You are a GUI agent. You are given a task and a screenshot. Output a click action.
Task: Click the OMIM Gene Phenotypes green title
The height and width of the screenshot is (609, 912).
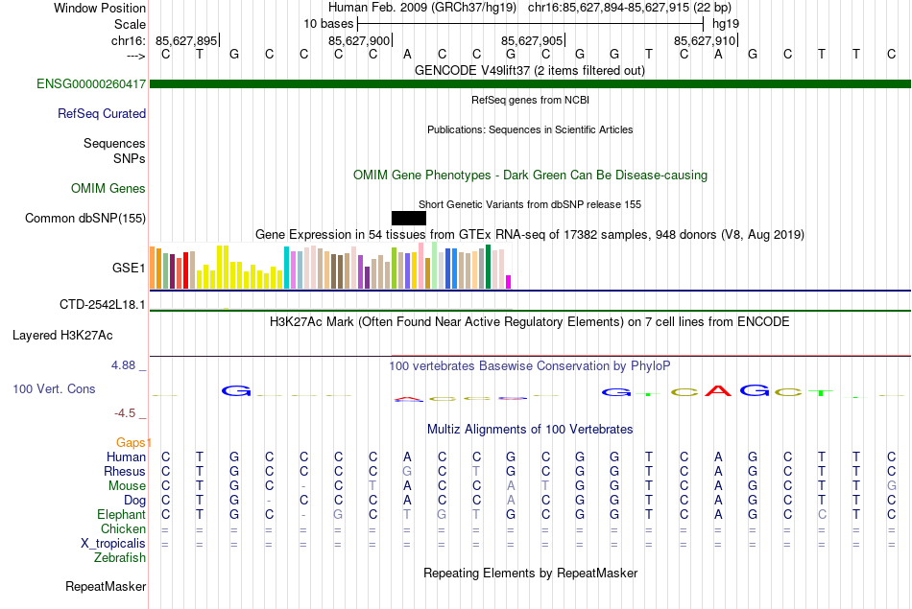click(531, 175)
